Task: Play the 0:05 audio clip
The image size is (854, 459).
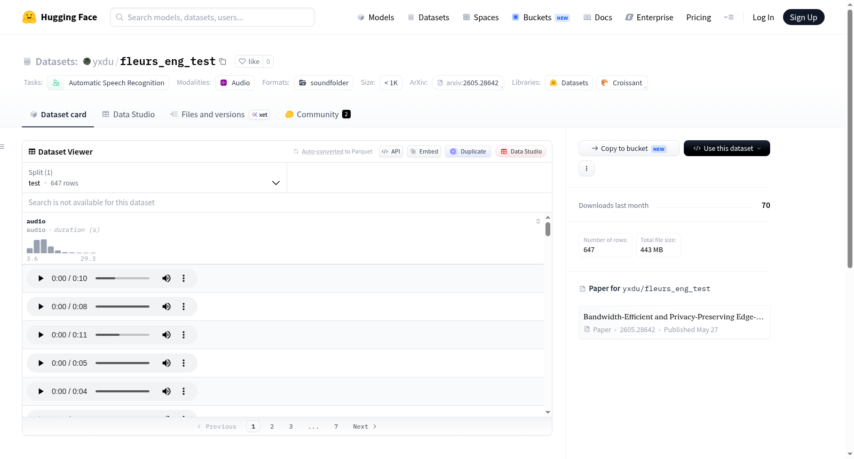Action: click(x=41, y=363)
